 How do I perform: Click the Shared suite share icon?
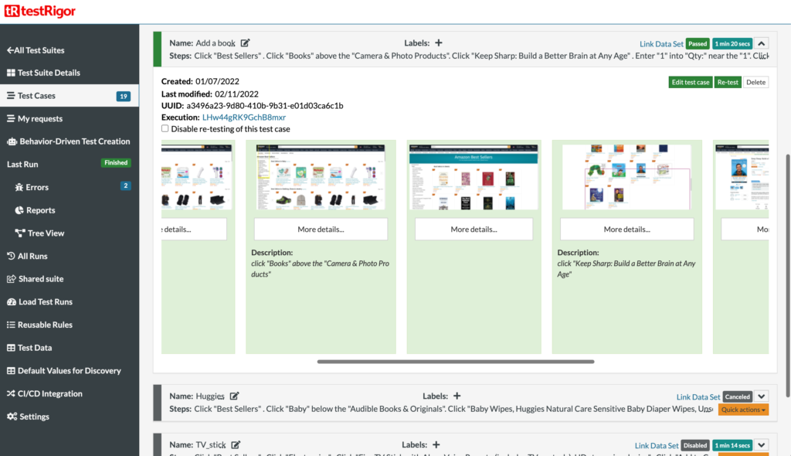tap(11, 279)
